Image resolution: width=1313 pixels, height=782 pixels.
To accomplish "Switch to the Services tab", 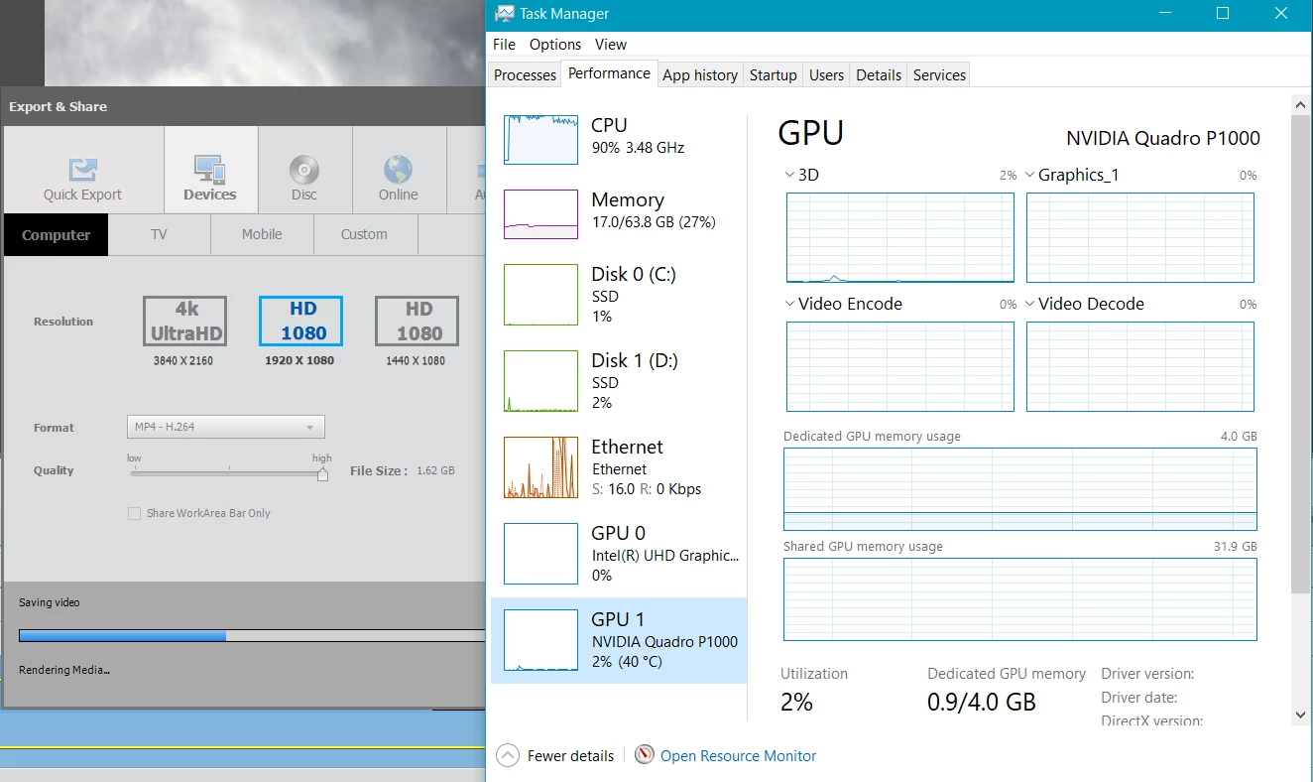I will [x=939, y=74].
